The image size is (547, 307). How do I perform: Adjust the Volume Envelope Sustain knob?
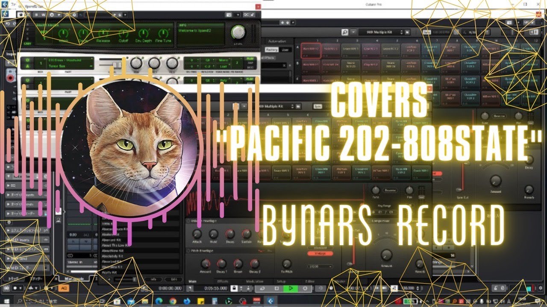247,234
